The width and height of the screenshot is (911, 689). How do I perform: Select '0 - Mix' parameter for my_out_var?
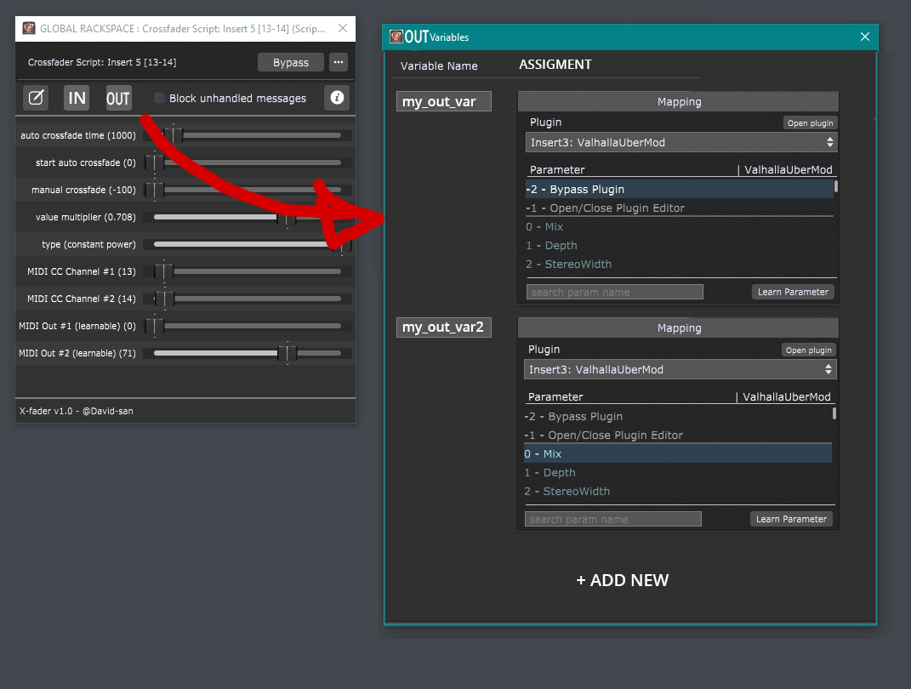(679, 226)
